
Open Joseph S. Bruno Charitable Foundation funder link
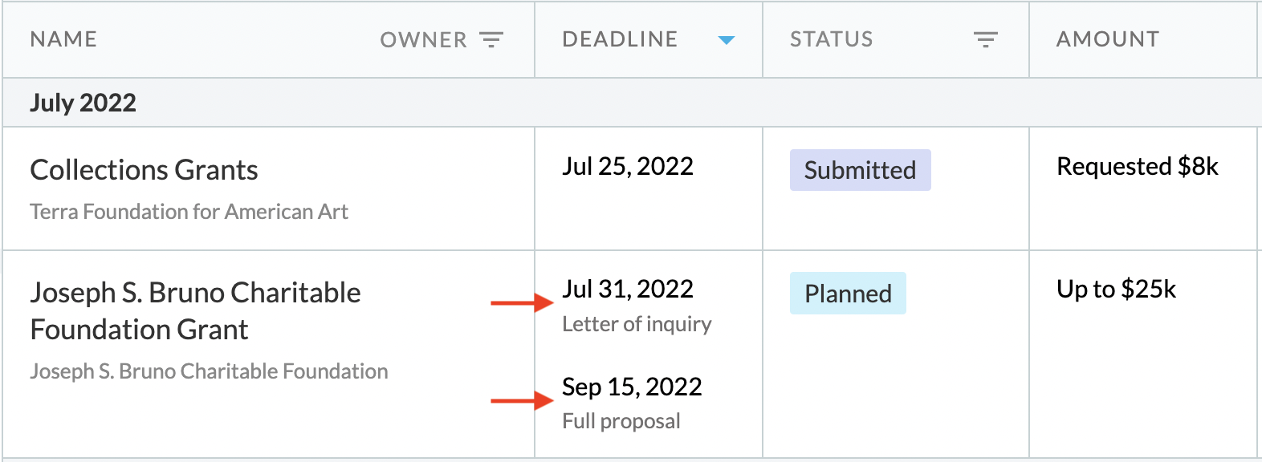pyautogui.click(x=209, y=371)
